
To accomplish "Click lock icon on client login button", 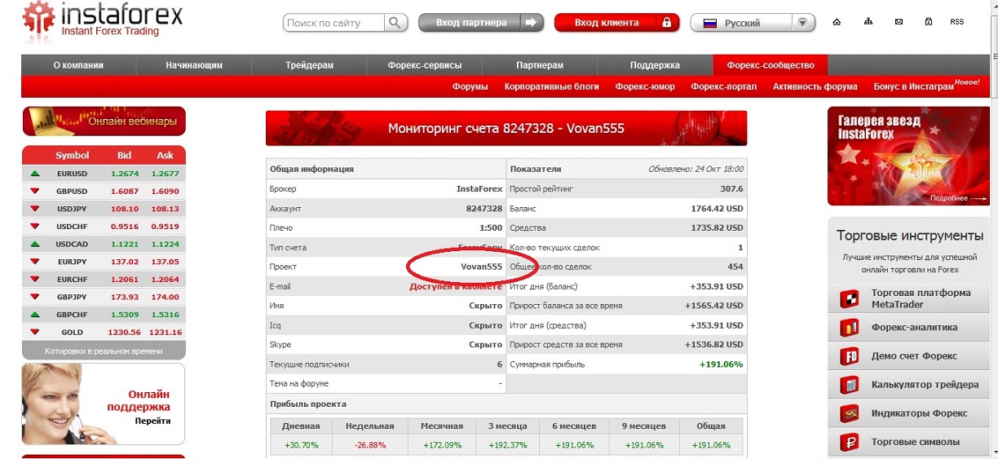I will [x=666, y=23].
